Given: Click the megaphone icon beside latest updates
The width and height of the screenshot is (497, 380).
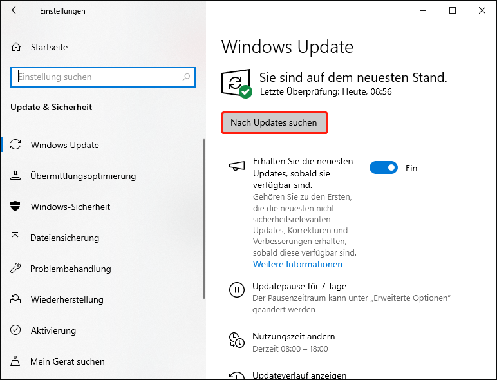Looking at the screenshot, I should pos(237,166).
